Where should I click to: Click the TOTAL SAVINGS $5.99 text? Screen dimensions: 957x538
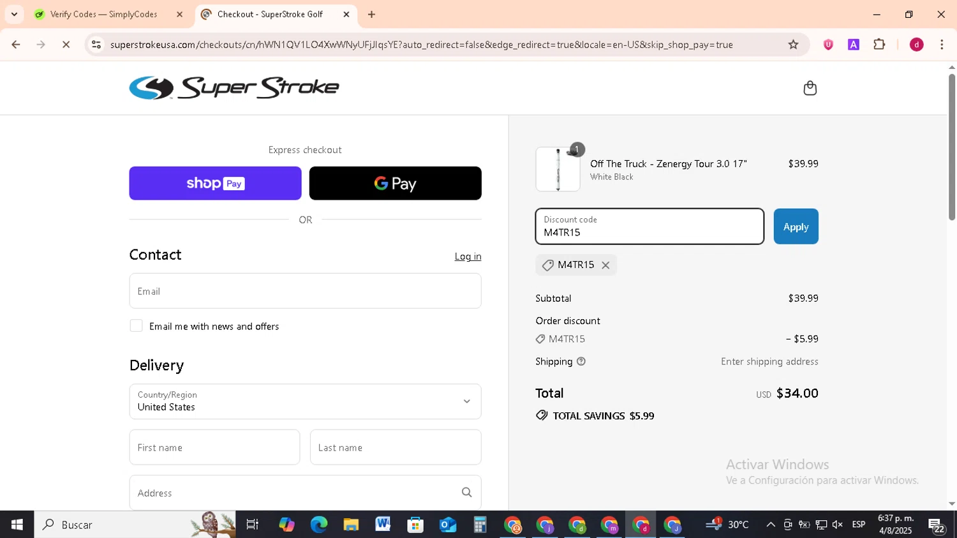[x=604, y=415]
